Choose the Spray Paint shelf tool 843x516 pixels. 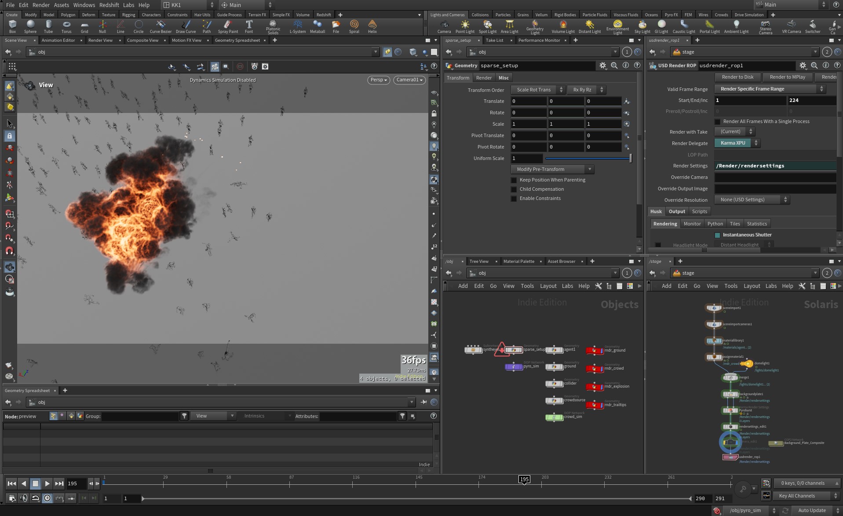pos(228,26)
